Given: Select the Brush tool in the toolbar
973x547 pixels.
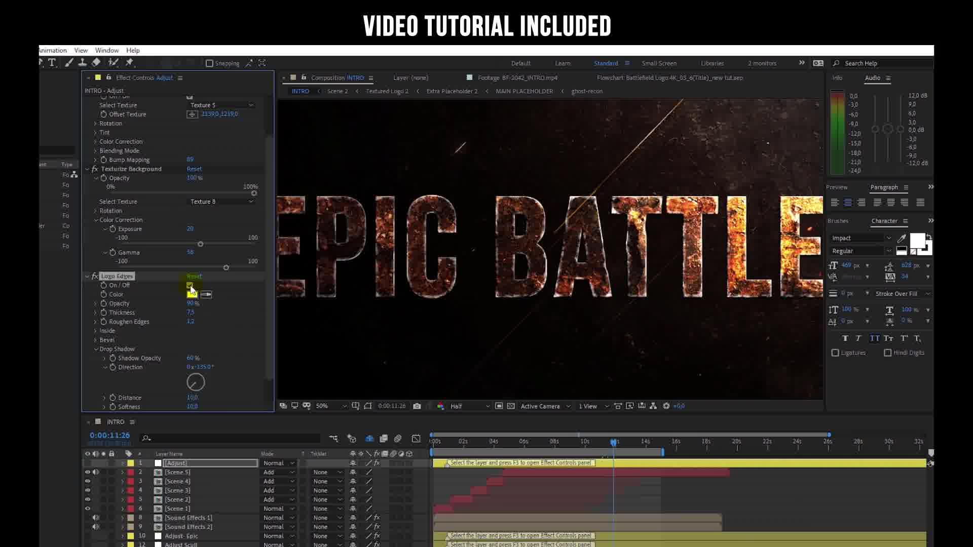Looking at the screenshot, I should pyautogui.click(x=69, y=62).
